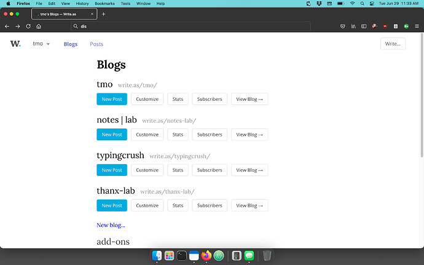424x265 pixels.
Task: Click the Write... button
Action: (393, 44)
